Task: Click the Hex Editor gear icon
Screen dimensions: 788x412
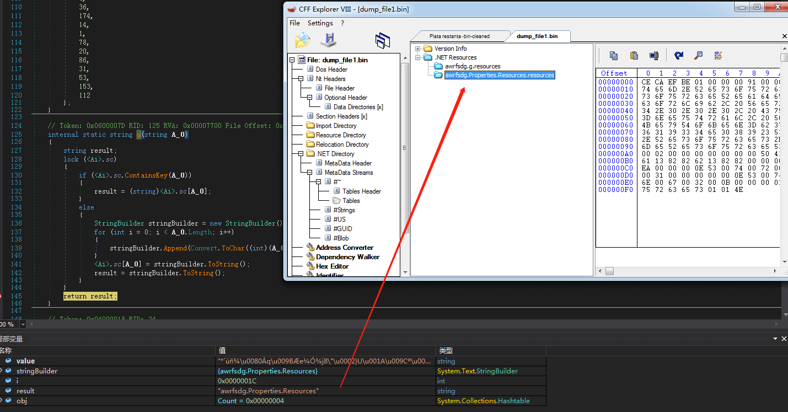Action: pyautogui.click(x=310, y=266)
